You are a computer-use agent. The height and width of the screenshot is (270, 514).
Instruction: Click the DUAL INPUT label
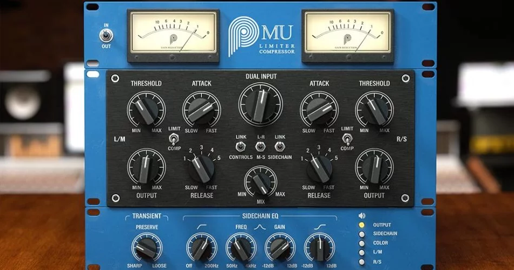[x=261, y=77]
